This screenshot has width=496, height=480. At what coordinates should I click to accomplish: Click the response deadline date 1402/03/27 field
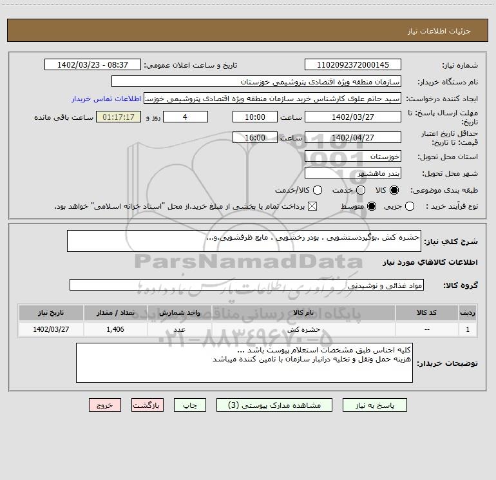coord(353,117)
